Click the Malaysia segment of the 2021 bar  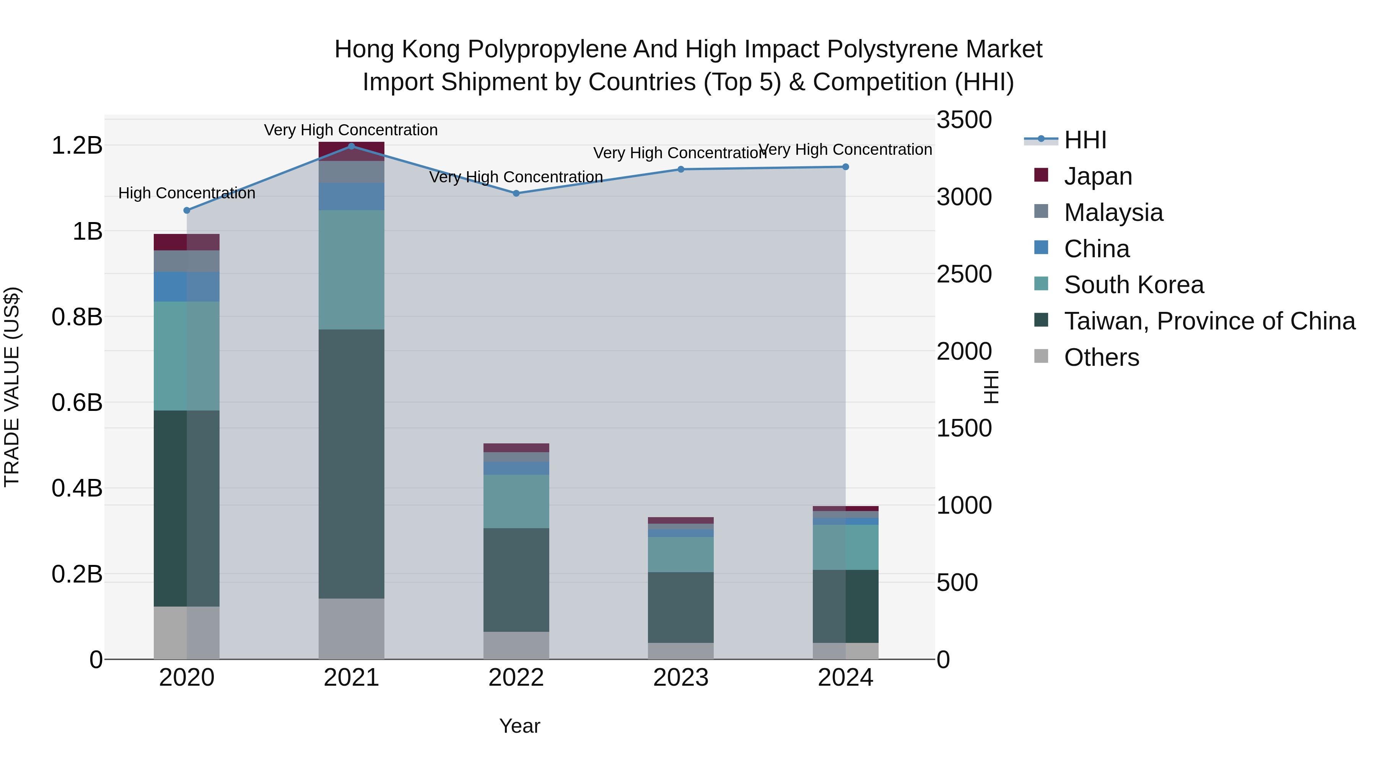(x=351, y=172)
